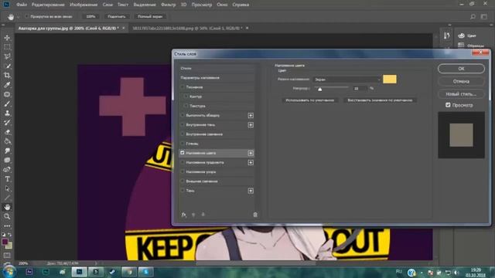Click plus beside Наложение градиента
495x278 pixels.
click(x=251, y=163)
